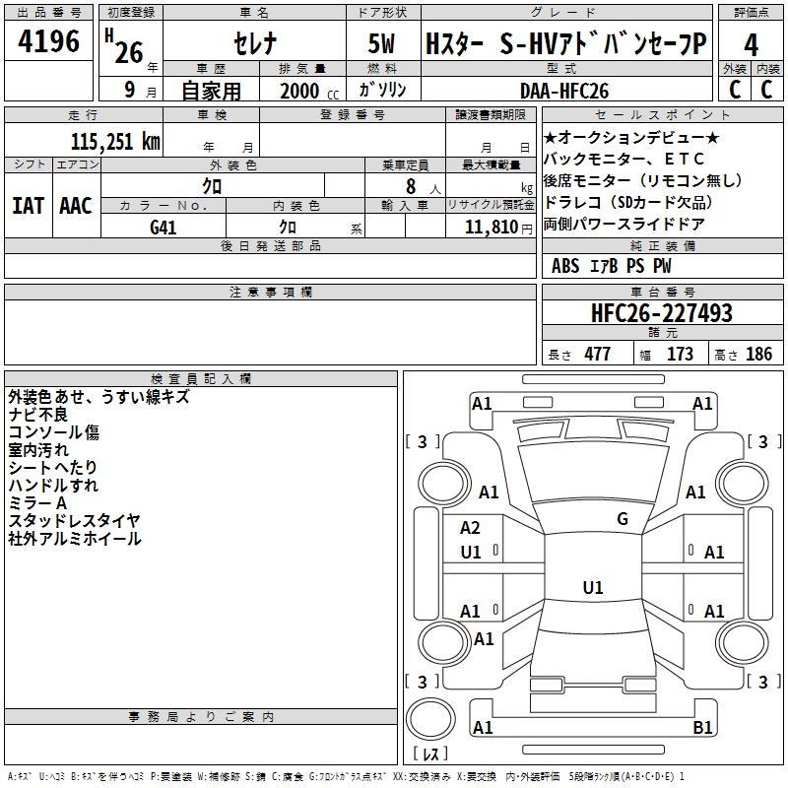Click the car name セレナ
Viewport: 788px width, 788px height.
pyautogui.click(x=254, y=42)
